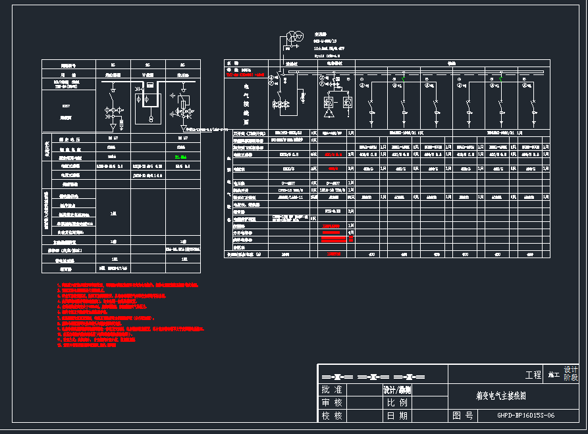588x434 pixels.
Task: Click the green 31.5kA value in left table
Action: tap(180, 158)
